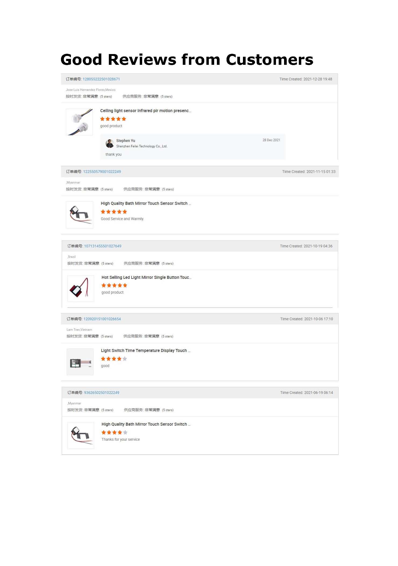The width and height of the screenshot is (398, 566).
Task: Open 'Ceiling light sensor infrared pir motion' product title
Action: click(x=145, y=111)
